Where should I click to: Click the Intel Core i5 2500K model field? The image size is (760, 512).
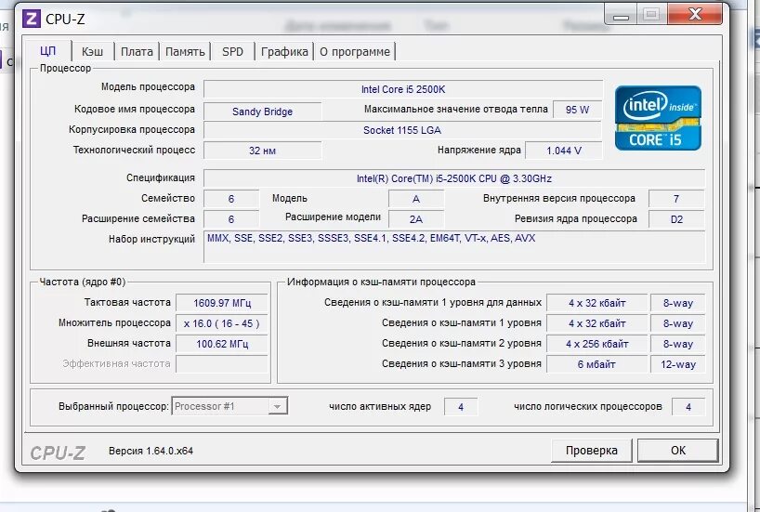[x=403, y=89]
